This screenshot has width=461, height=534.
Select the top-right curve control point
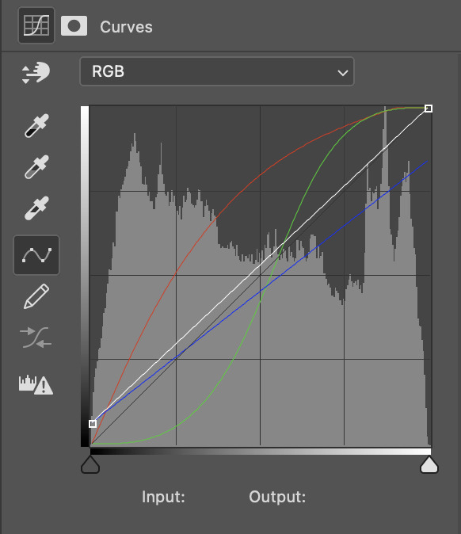click(429, 109)
